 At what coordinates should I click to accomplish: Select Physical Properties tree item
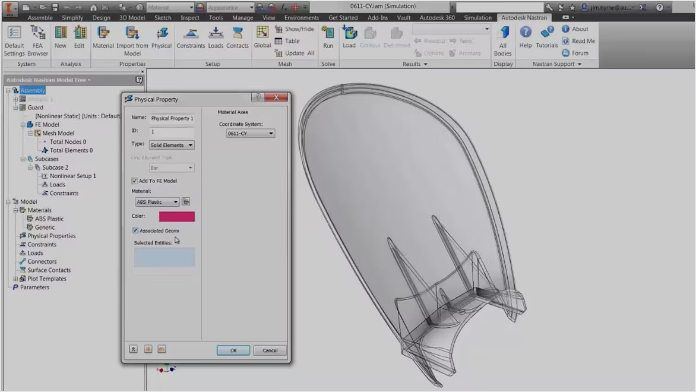coord(52,236)
